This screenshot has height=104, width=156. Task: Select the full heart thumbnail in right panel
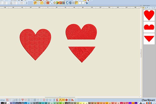pos(149,15)
